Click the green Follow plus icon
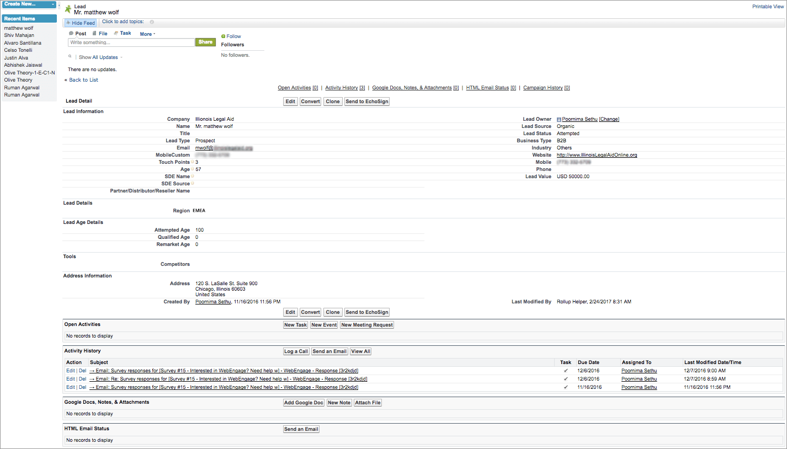This screenshot has height=449, width=787. (223, 36)
